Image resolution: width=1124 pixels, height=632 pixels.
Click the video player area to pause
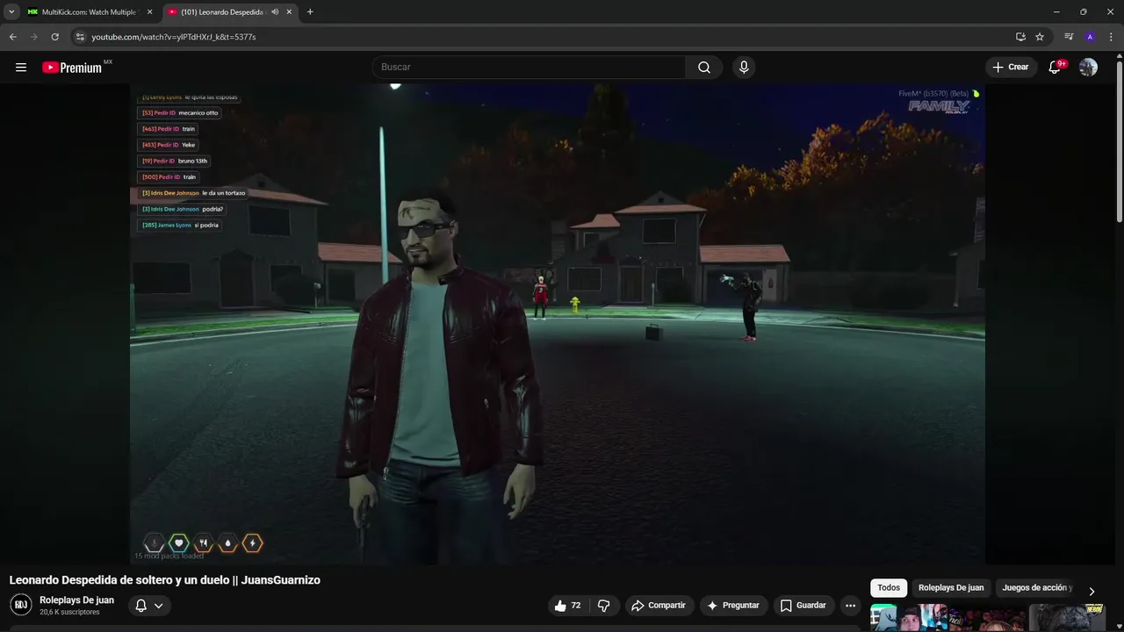tap(558, 325)
